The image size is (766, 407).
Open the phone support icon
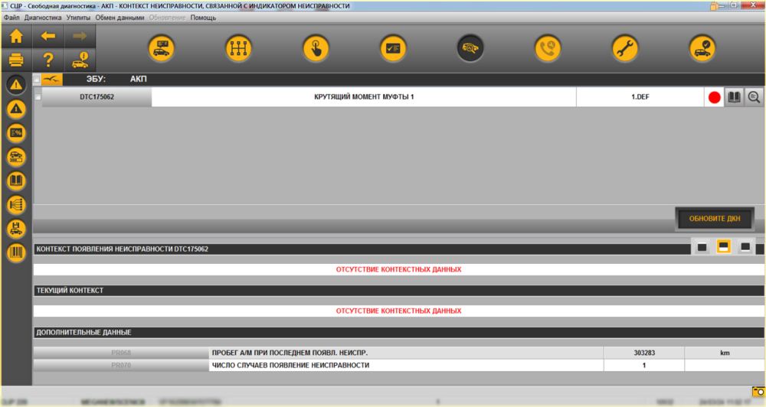[x=548, y=48]
